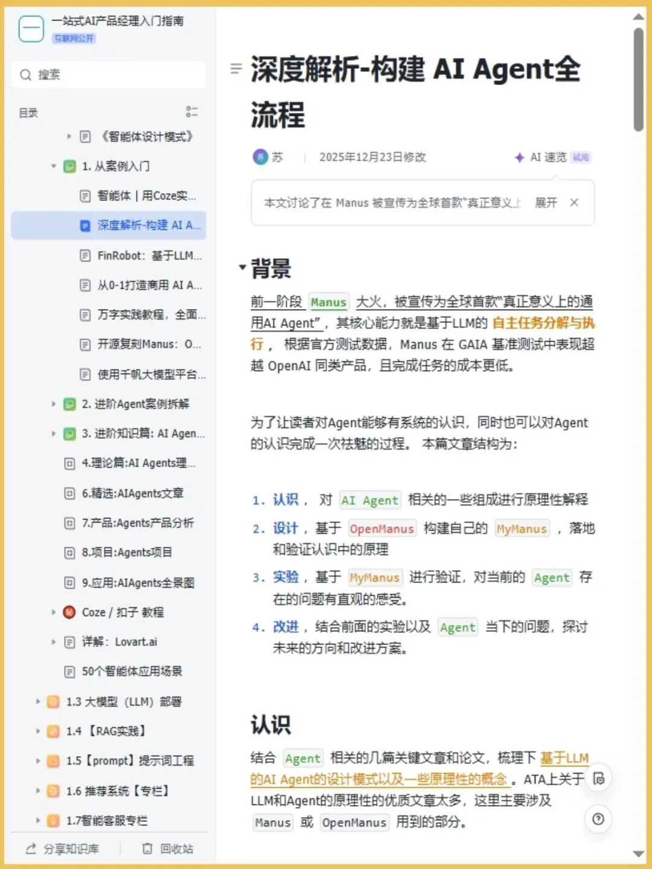652x869 pixels.
Task: Click the trash icon beside 回收站
Action: coord(147,849)
